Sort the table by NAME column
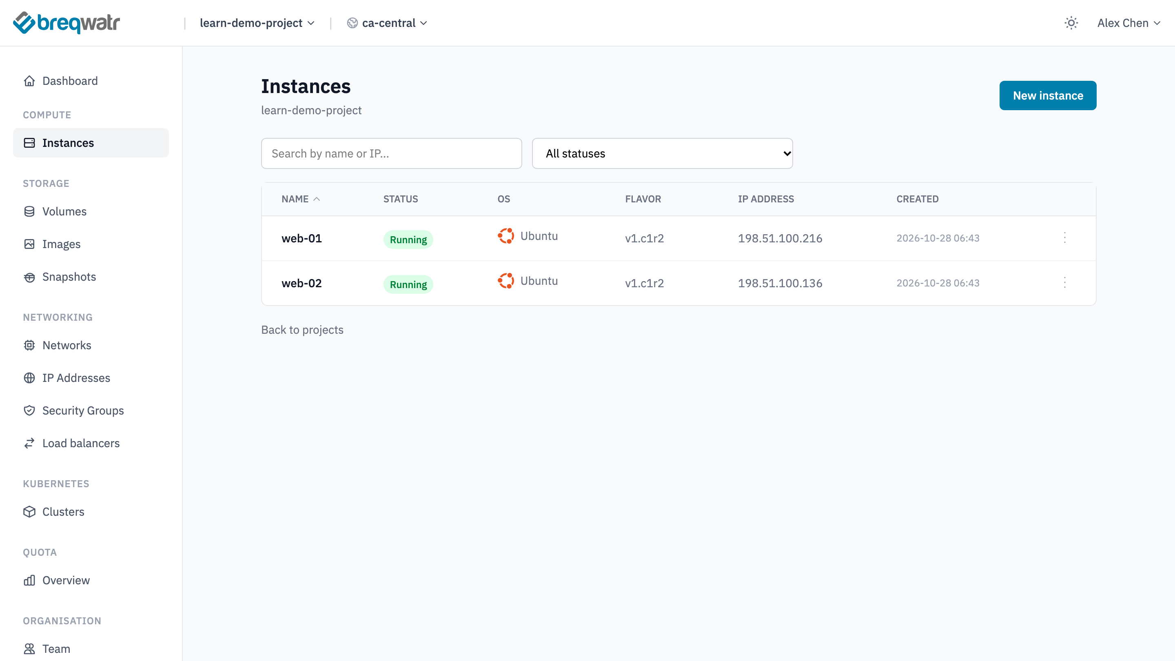This screenshot has width=1175, height=661. (301, 199)
